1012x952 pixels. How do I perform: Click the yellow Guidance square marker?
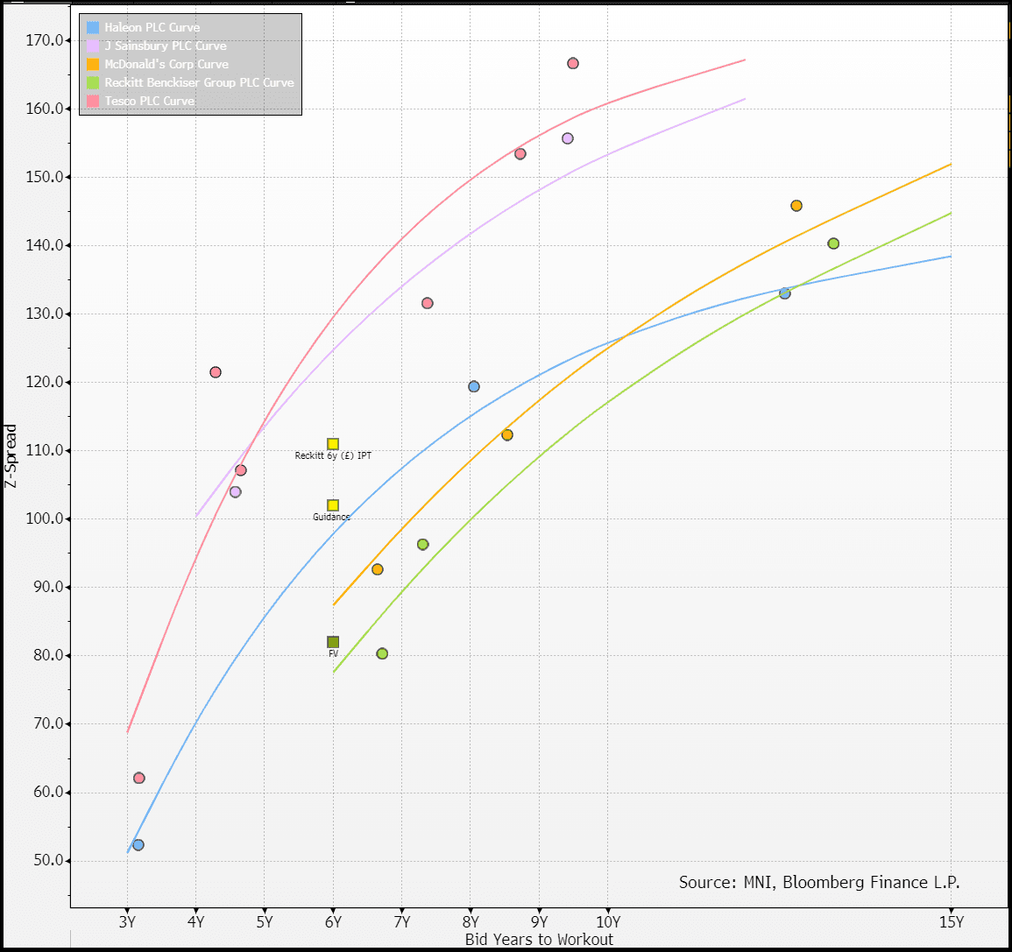[333, 505]
